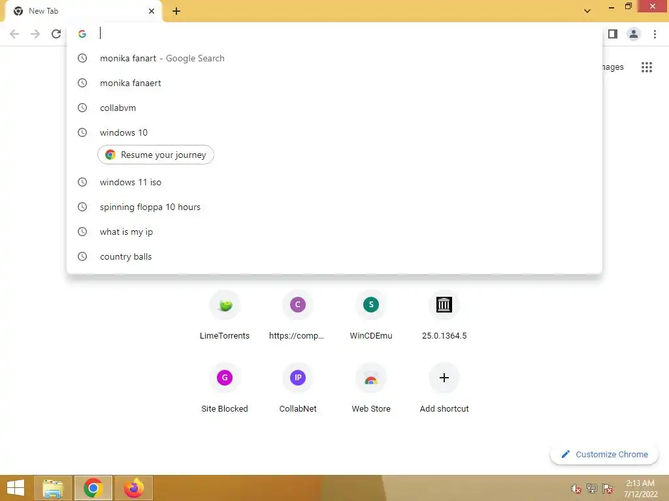
Task: Choose suggestion 'windows 10'
Action: coord(334,132)
